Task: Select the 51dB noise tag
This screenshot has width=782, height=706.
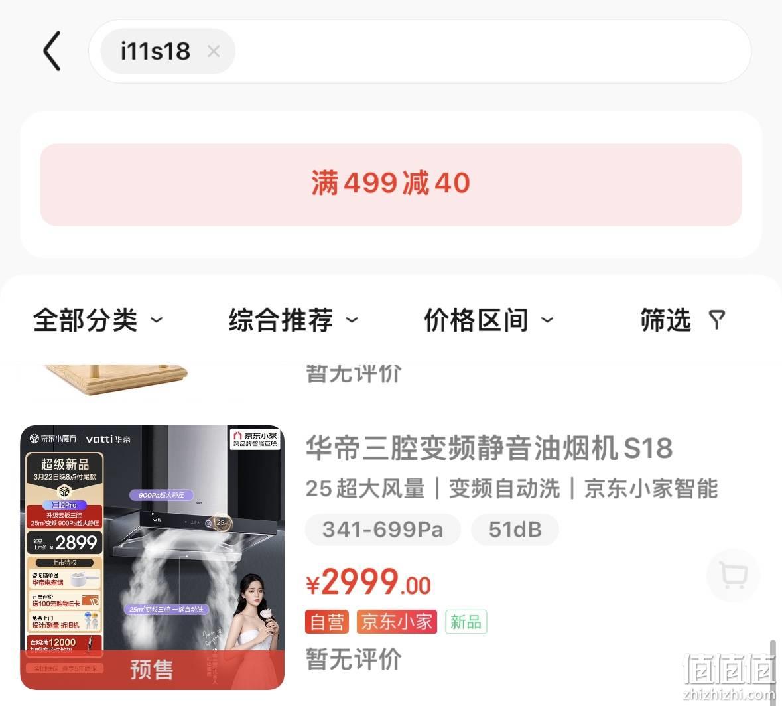Action: coord(515,529)
